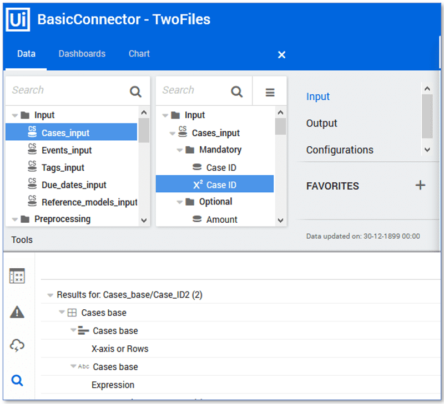Switch to the Dashboards tab
This screenshot has height=404, width=444.
(x=82, y=54)
